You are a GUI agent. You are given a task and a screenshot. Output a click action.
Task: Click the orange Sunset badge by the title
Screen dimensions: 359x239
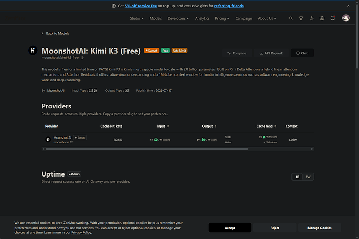(151, 51)
